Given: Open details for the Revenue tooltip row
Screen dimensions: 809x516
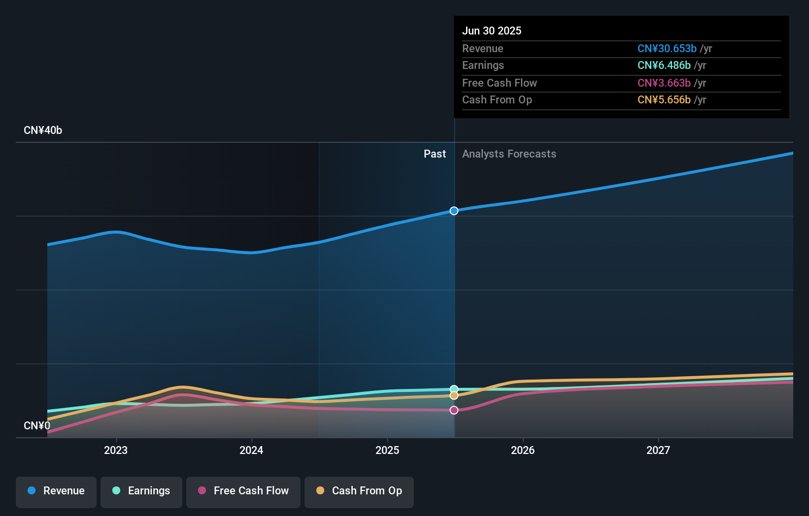Looking at the screenshot, I should pos(542,49).
